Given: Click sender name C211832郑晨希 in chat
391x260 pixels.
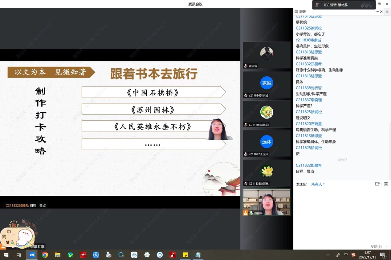Looking at the screenshot, I should [309, 165].
